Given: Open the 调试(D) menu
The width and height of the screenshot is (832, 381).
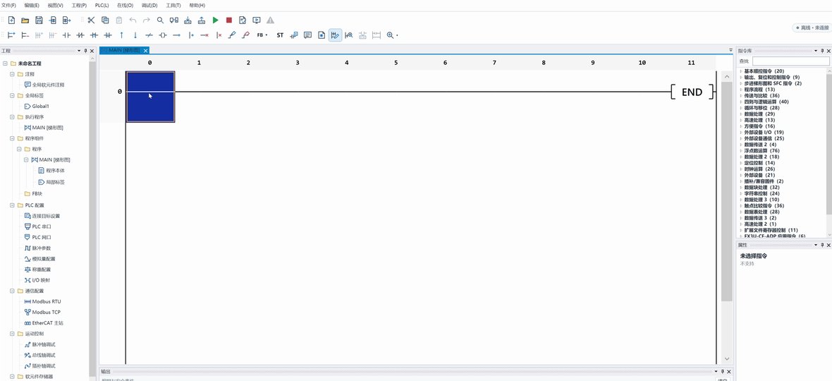Looking at the screenshot, I should 149,5.
